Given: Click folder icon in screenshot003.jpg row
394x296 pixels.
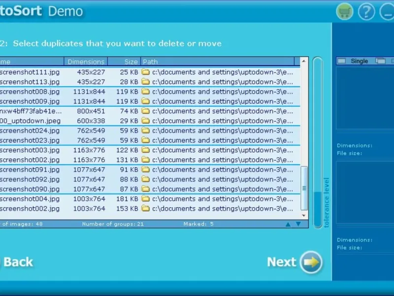Looking at the screenshot, I should pos(145,150).
